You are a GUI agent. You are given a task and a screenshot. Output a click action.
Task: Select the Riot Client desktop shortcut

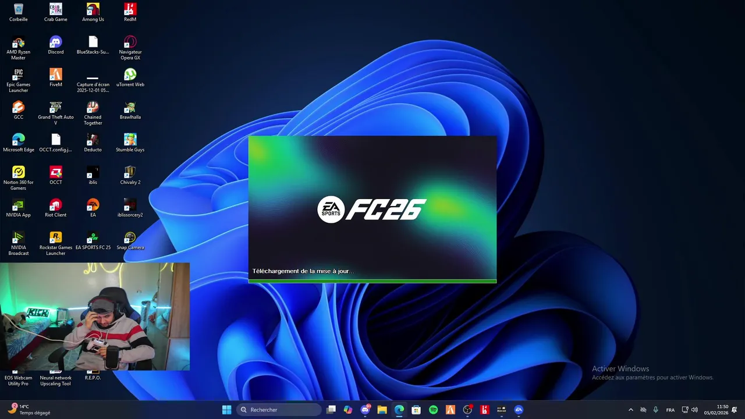click(55, 208)
